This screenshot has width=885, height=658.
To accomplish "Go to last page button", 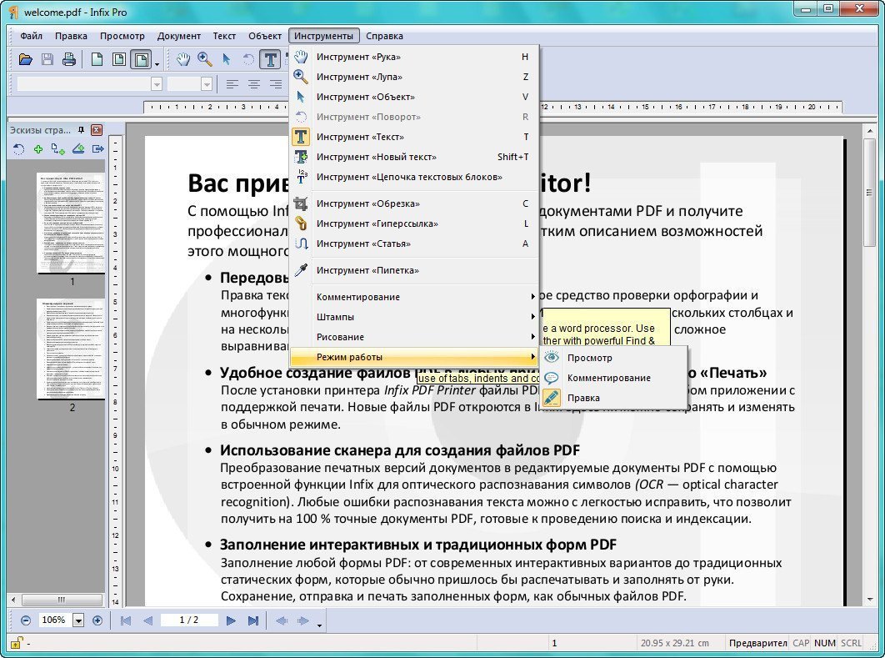I will [252, 620].
